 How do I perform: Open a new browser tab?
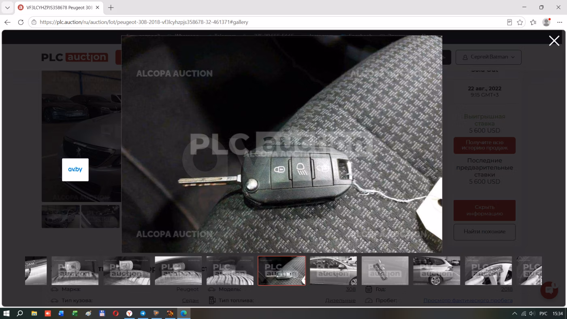111,7
